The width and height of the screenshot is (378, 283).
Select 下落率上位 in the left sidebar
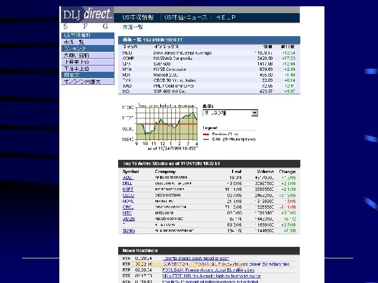click(x=88, y=69)
